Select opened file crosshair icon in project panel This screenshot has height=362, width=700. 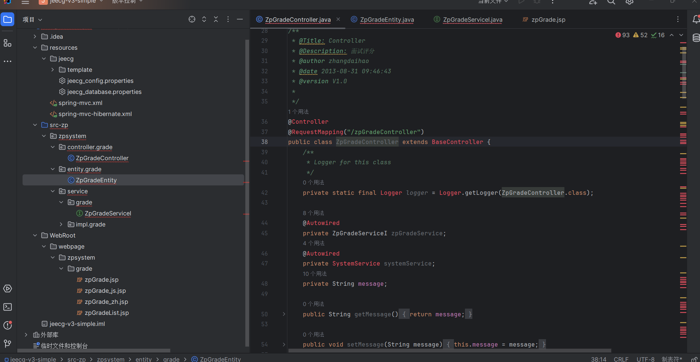(192, 20)
